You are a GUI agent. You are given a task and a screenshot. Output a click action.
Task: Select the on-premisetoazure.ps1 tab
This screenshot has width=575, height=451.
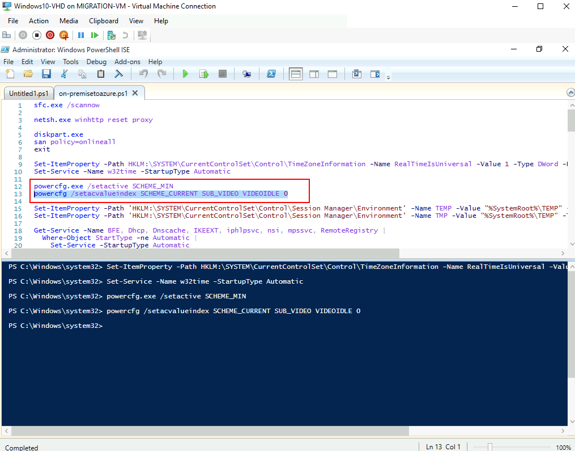pos(93,93)
